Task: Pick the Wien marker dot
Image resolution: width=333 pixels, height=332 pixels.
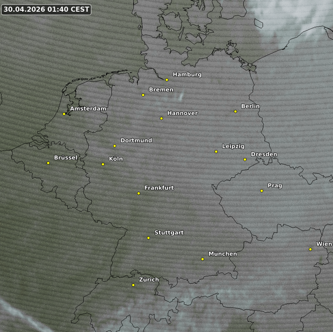Action: (x=310, y=249)
